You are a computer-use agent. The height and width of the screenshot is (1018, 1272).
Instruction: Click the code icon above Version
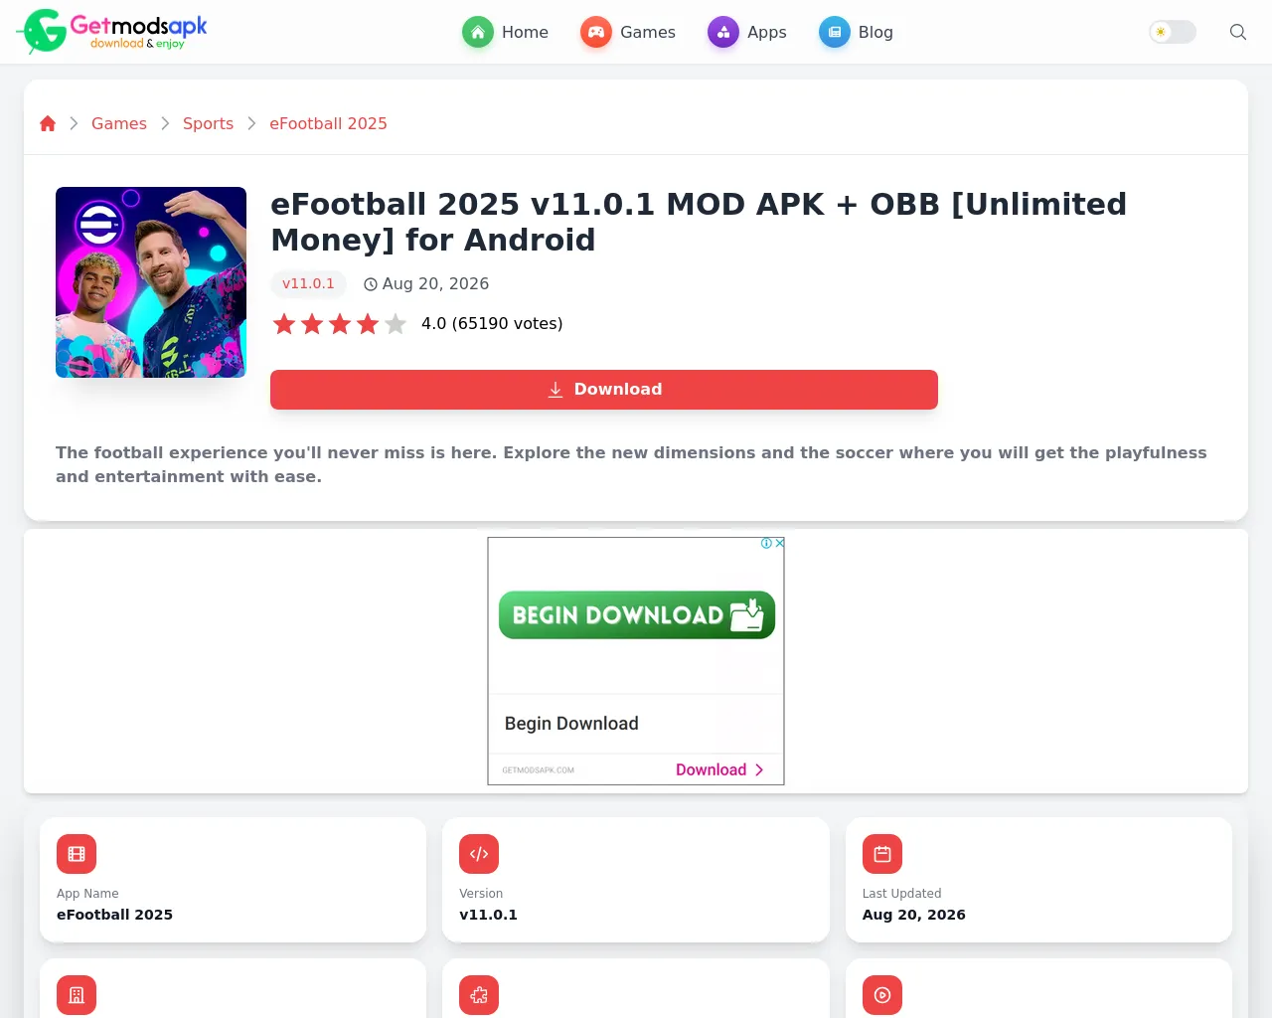pyautogui.click(x=479, y=854)
